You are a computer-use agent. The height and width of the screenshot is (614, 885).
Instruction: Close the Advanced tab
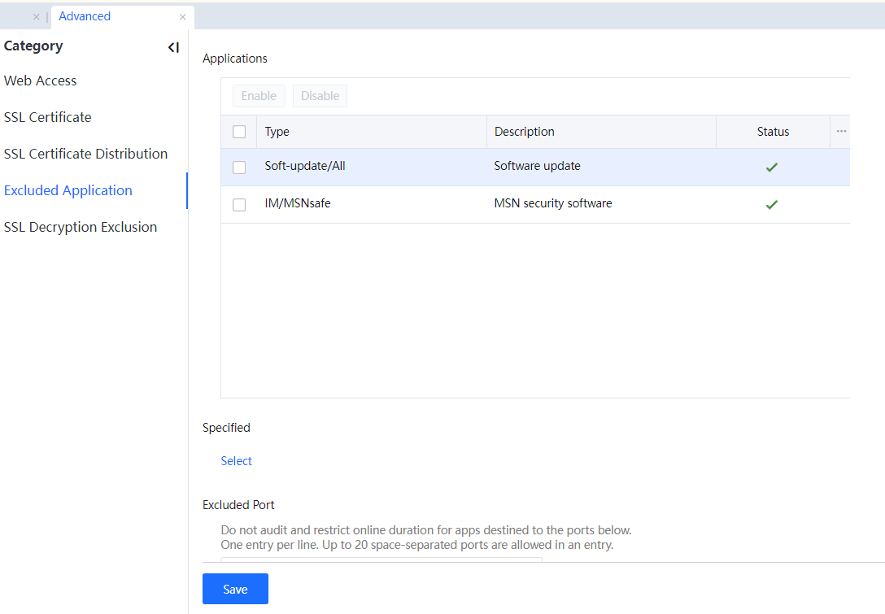point(183,17)
